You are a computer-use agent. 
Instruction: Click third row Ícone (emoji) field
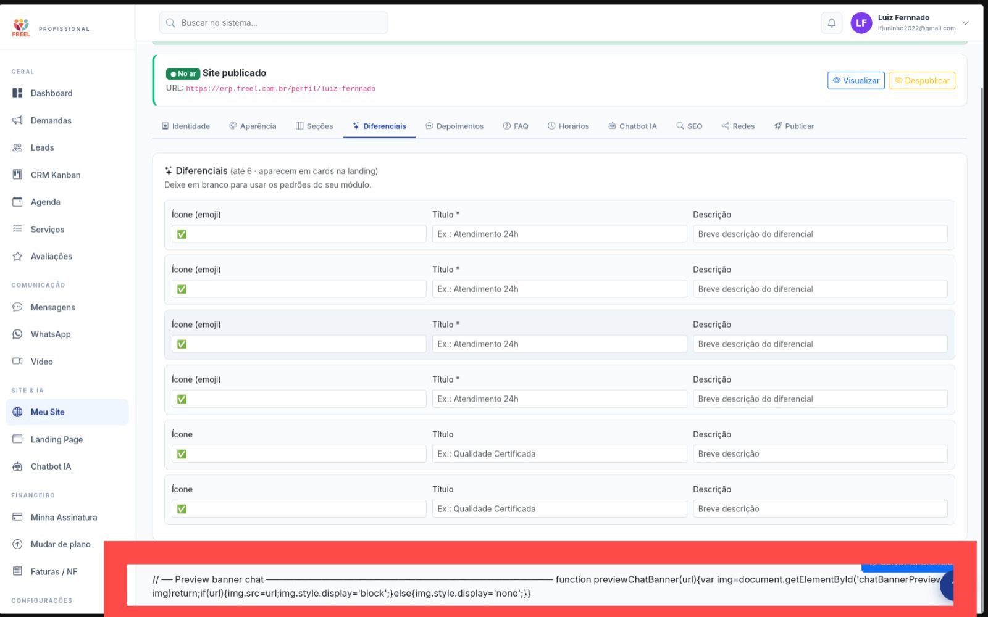click(299, 344)
